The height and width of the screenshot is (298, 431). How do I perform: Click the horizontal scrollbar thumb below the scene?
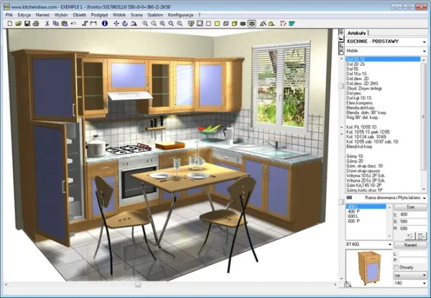click(138, 285)
